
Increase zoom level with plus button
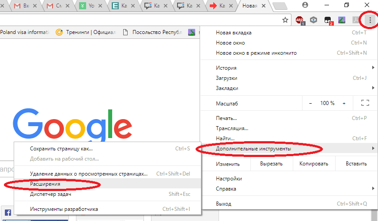point(344,103)
